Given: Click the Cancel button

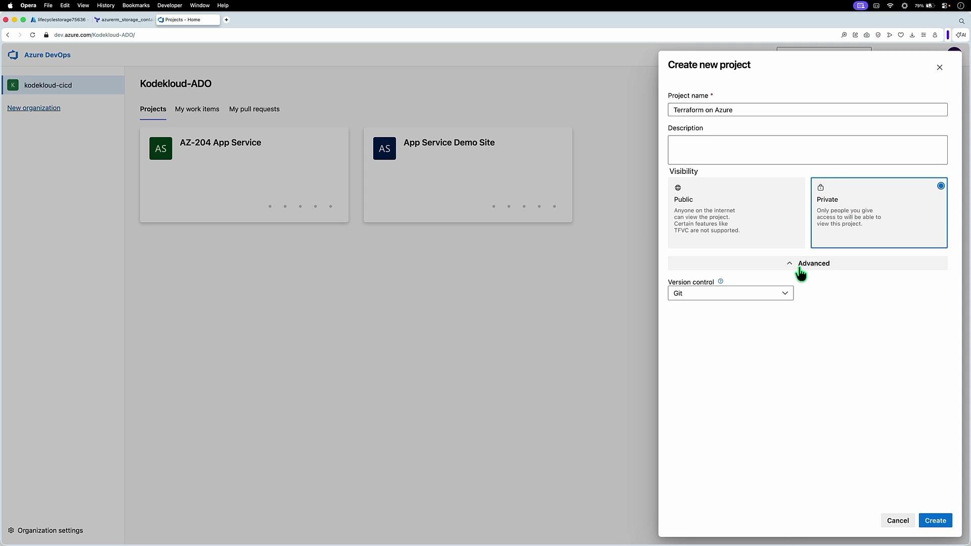Looking at the screenshot, I should [x=898, y=521].
